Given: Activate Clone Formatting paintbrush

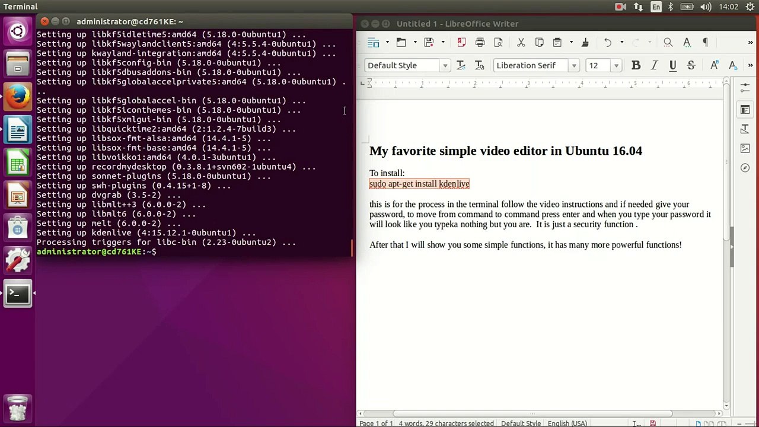Looking at the screenshot, I should click(585, 42).
